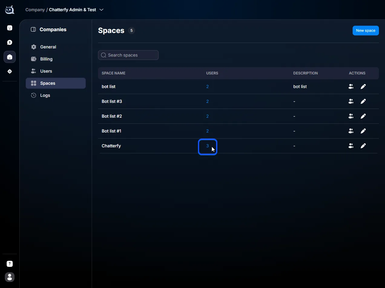Image resolution: width=385 pixels, height=288 pixels.
Task: Edit the Bot list #1 space
Action: pos(363,131)
